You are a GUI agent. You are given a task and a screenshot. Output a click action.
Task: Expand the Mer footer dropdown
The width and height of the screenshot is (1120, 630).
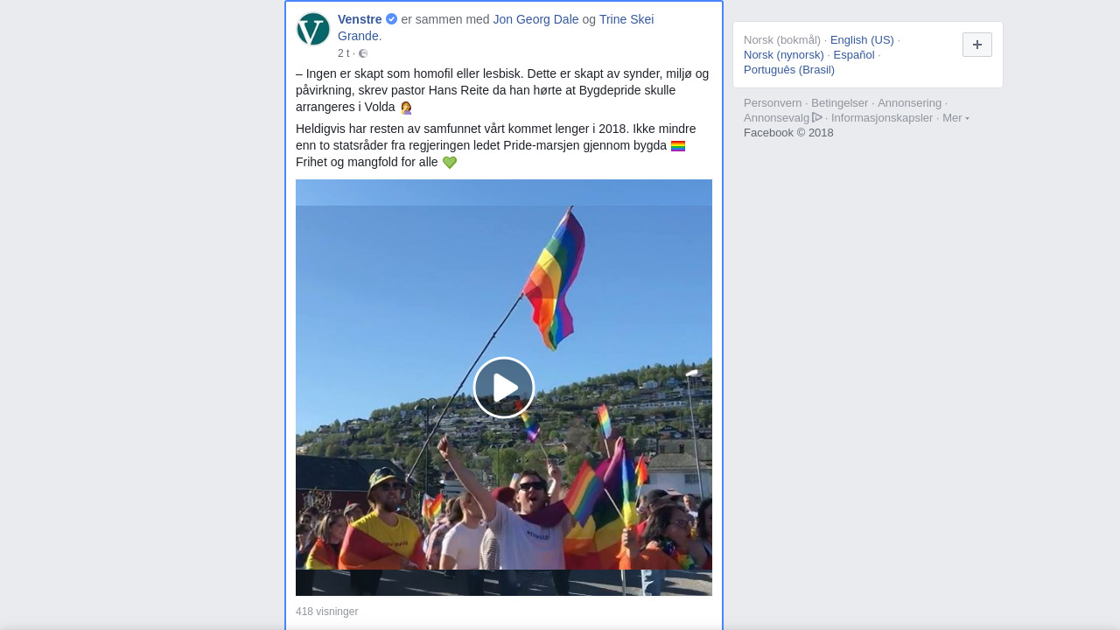click(x=955, y=118)
